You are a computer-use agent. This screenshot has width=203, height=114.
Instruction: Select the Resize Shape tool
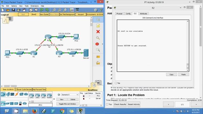coord(98,50)
